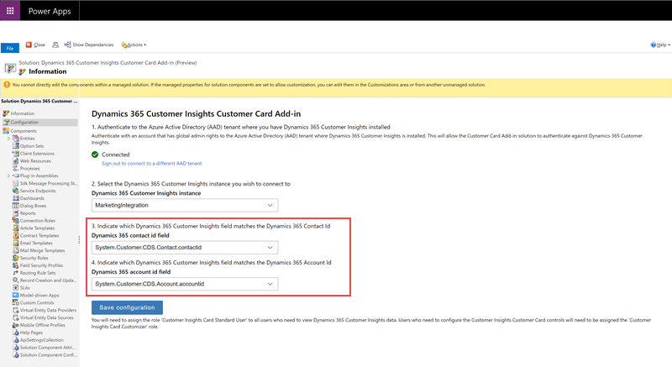672x367 pixels.
Task: Click the Option Sets icon
Action: (x=16, y=146)
